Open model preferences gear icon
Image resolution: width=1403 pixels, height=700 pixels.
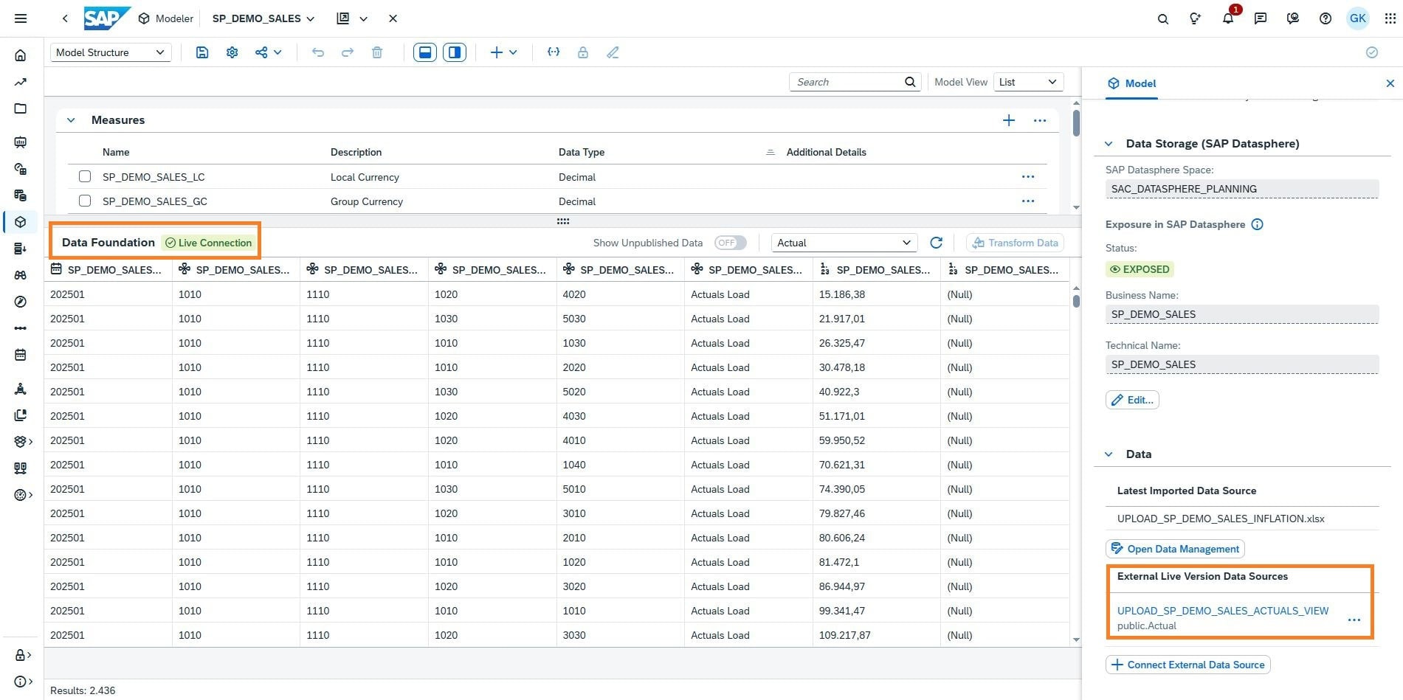click(232, 52)
